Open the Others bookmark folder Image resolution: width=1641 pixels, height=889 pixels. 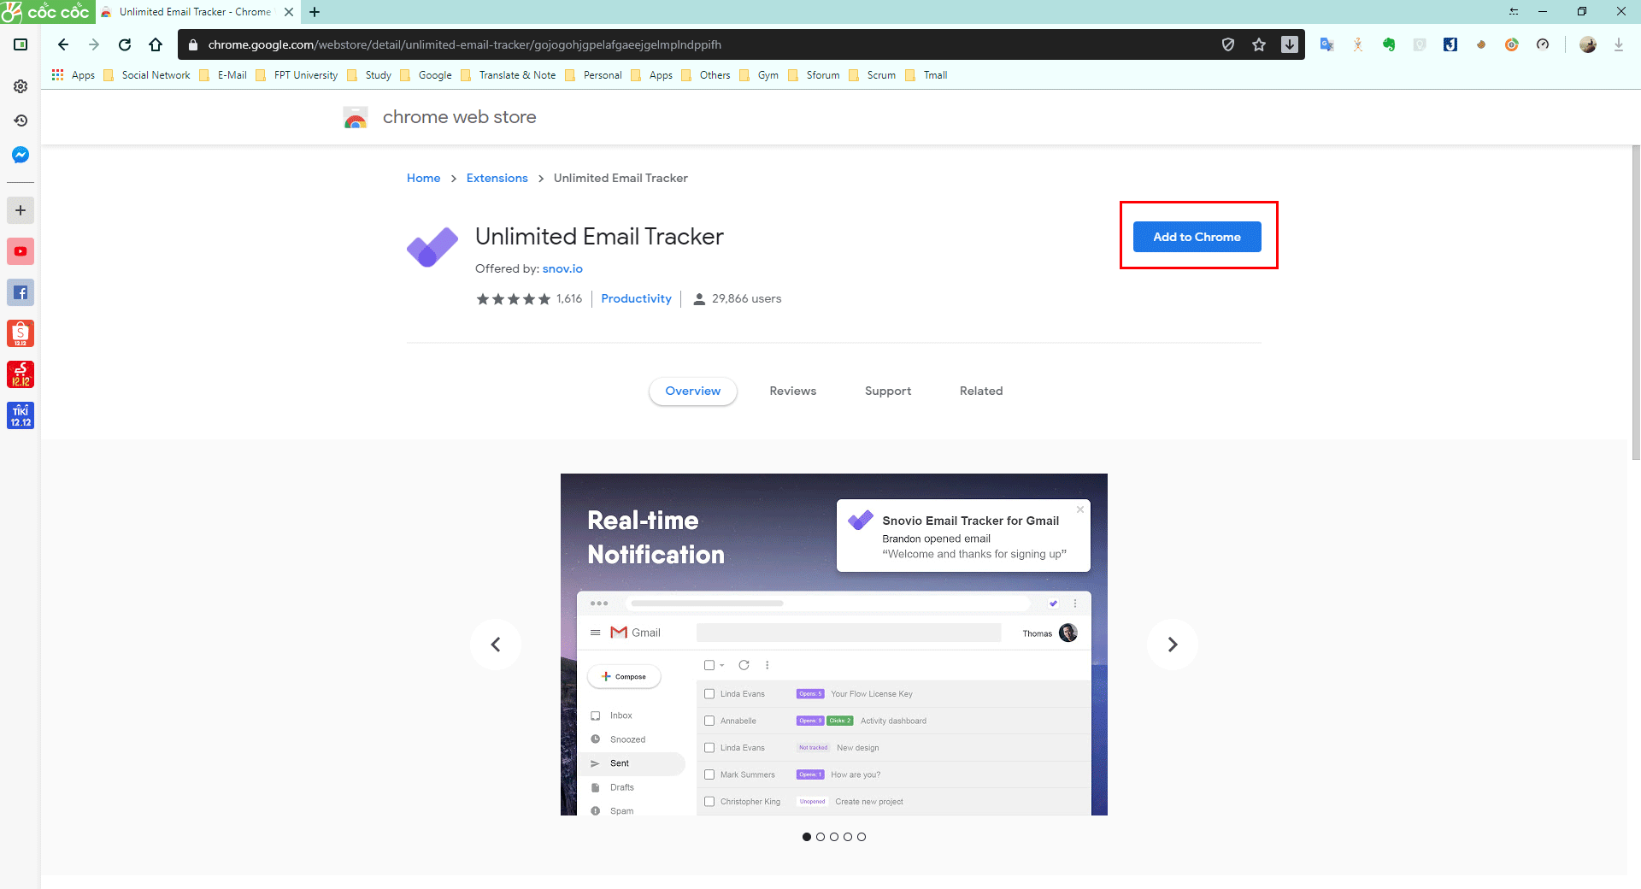pyautogui.click(x=706, y=75)
